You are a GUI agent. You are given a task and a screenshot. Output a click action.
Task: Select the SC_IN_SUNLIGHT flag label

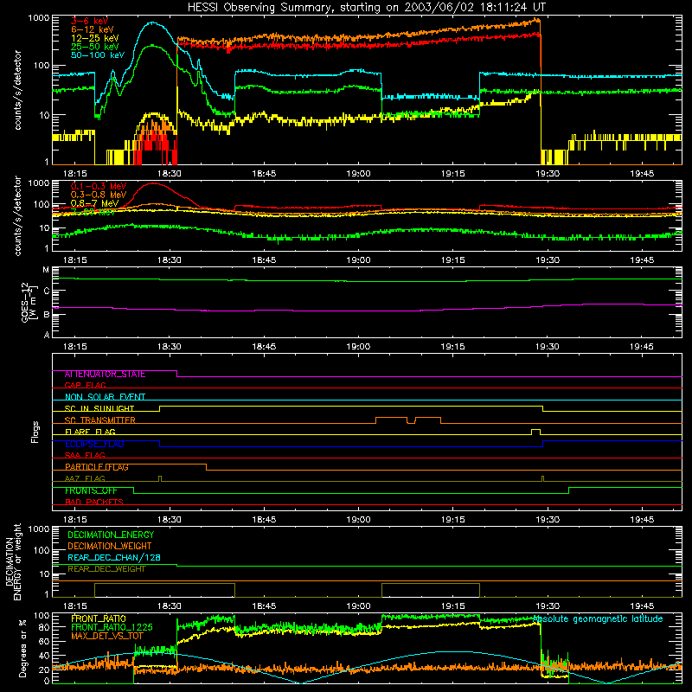[99, 408]
